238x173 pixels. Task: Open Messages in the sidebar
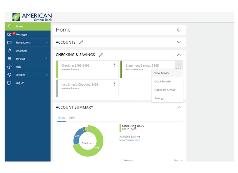click(28, 34)
